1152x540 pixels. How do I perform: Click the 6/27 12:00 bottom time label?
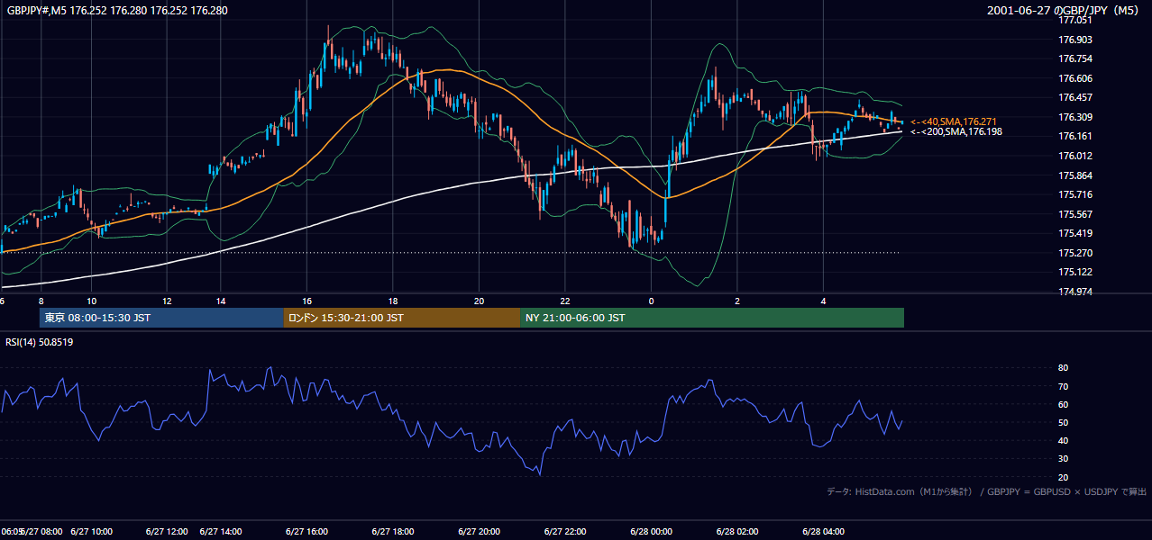166,532
